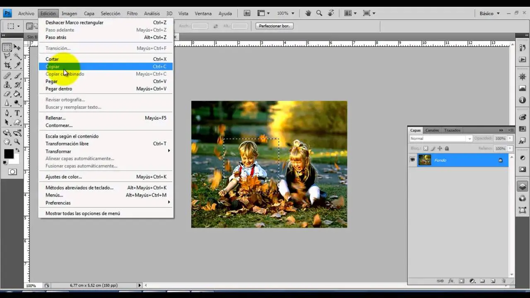Image resolution: width=530 pixels, height=298 pixels.
Task: Switch to the Canales tab
Action: click(x=432, y=130)
